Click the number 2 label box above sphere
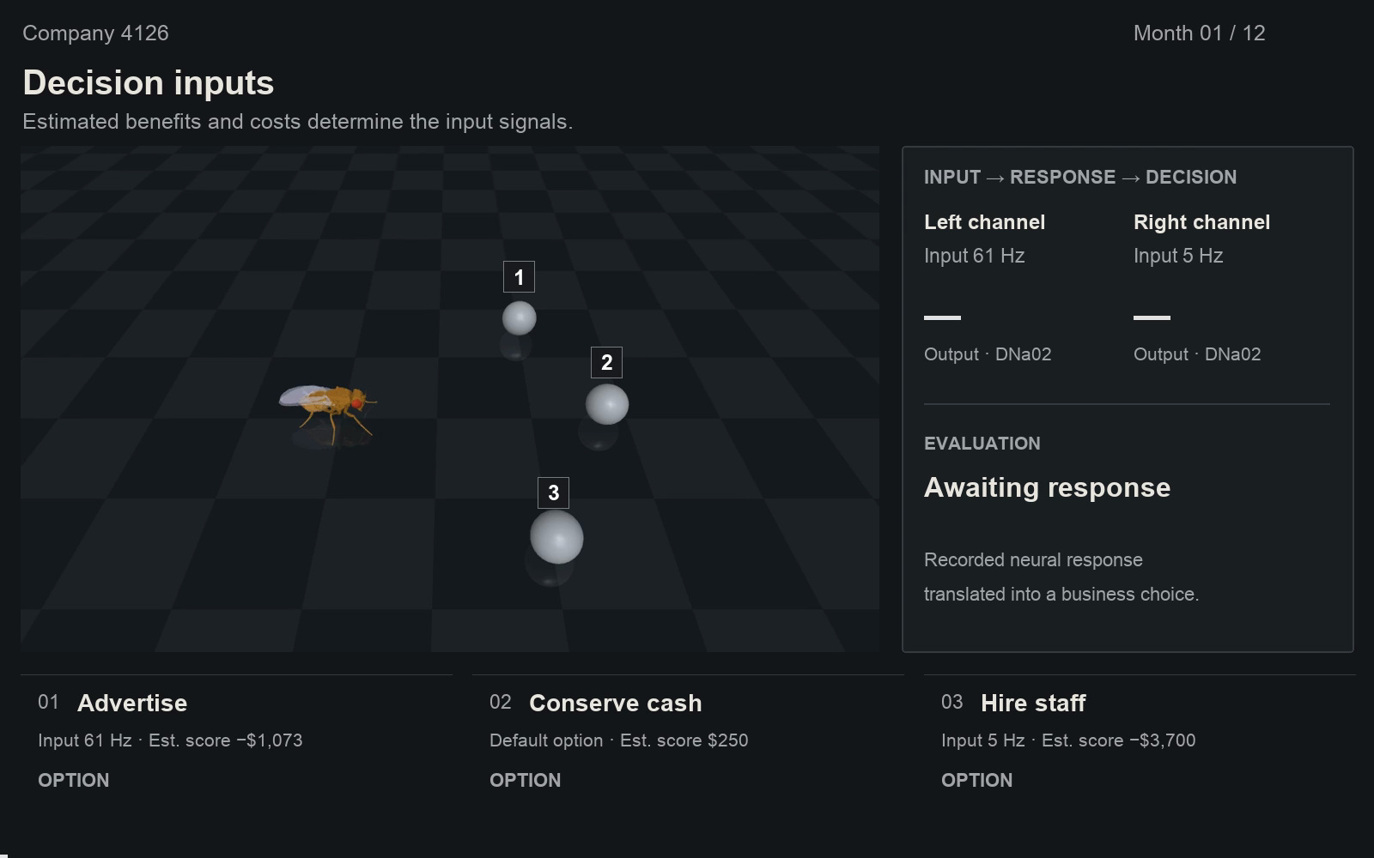This screenshot has width=1374, height=858. tap(607, 362)
